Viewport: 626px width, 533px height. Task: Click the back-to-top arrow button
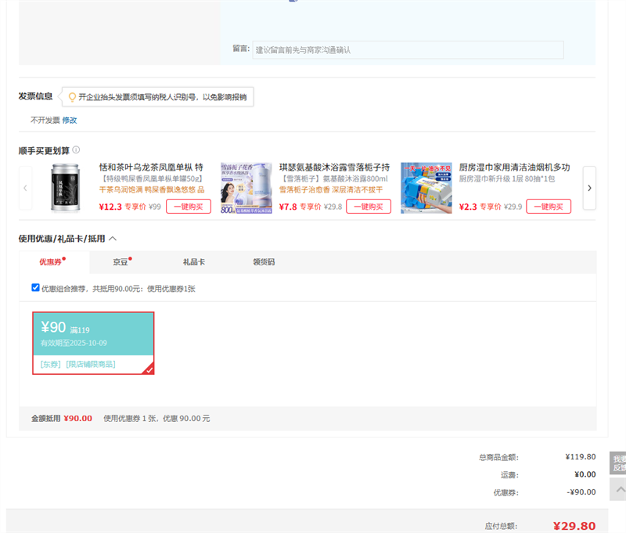(x=619, y=489)
